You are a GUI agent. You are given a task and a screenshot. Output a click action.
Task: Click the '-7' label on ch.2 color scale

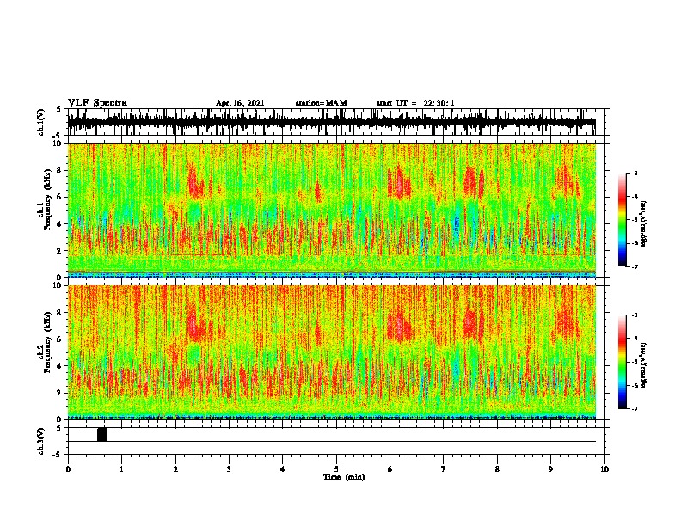(x=634, y=408)
